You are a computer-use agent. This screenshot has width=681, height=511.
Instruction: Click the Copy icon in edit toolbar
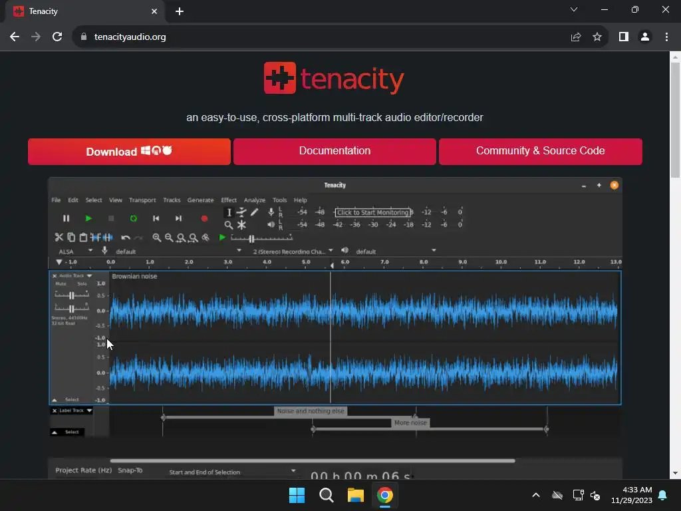coord(71,238)
